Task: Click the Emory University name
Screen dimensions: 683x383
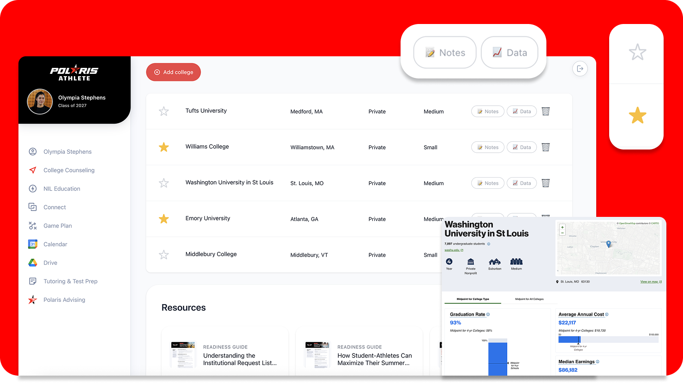Action: pos(208,218)
